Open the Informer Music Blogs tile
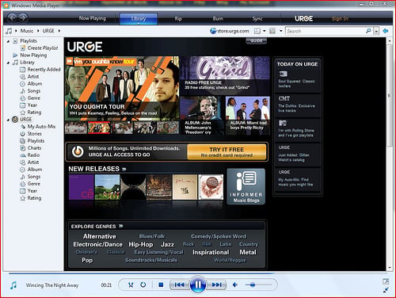 click(x=246, y=186)
